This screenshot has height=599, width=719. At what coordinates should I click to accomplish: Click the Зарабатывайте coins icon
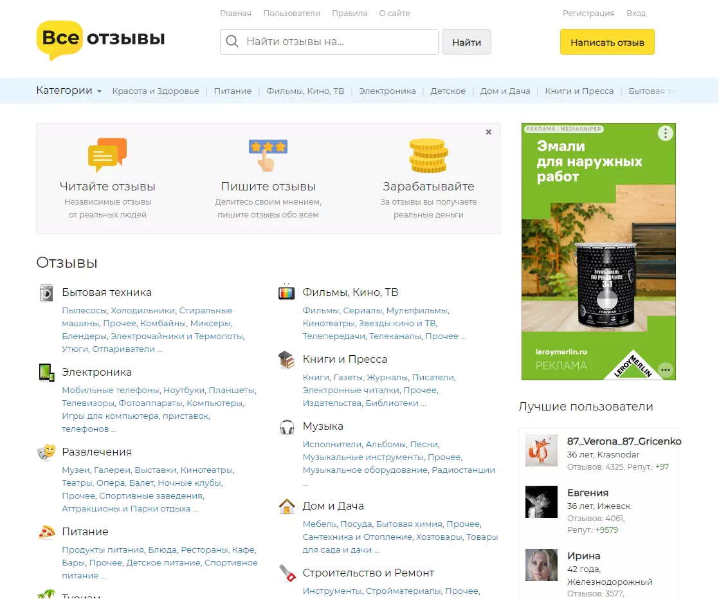pos(428,156)
